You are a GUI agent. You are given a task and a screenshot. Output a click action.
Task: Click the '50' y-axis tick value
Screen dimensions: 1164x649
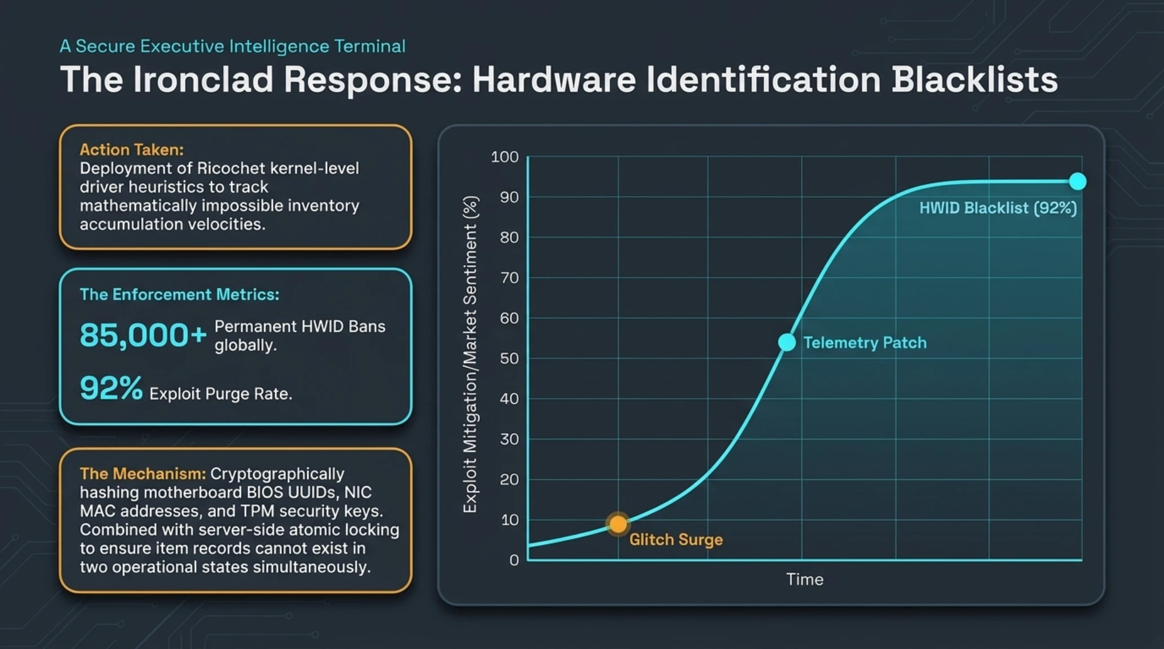point(509,358)
